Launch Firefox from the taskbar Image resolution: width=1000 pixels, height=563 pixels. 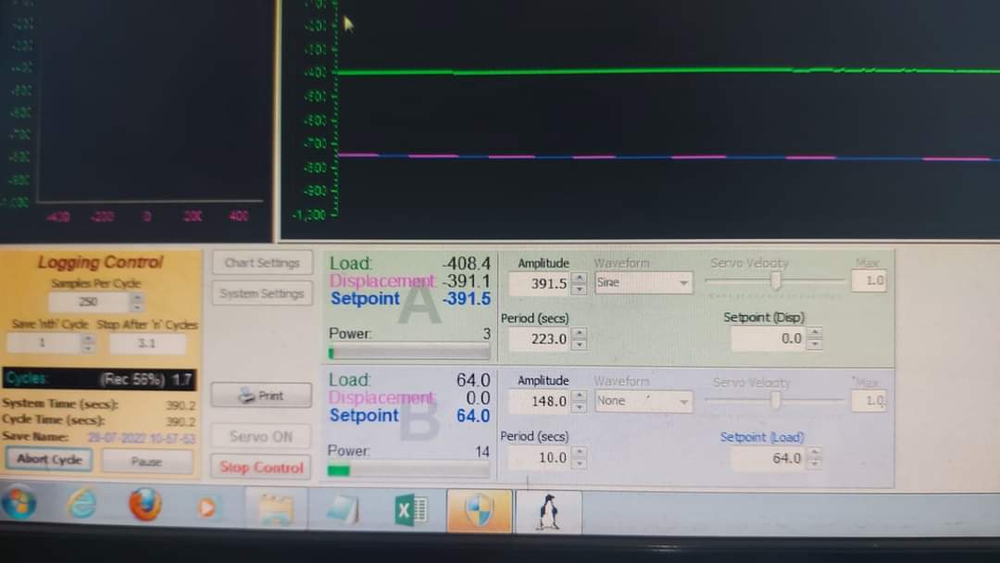[145, 505]
